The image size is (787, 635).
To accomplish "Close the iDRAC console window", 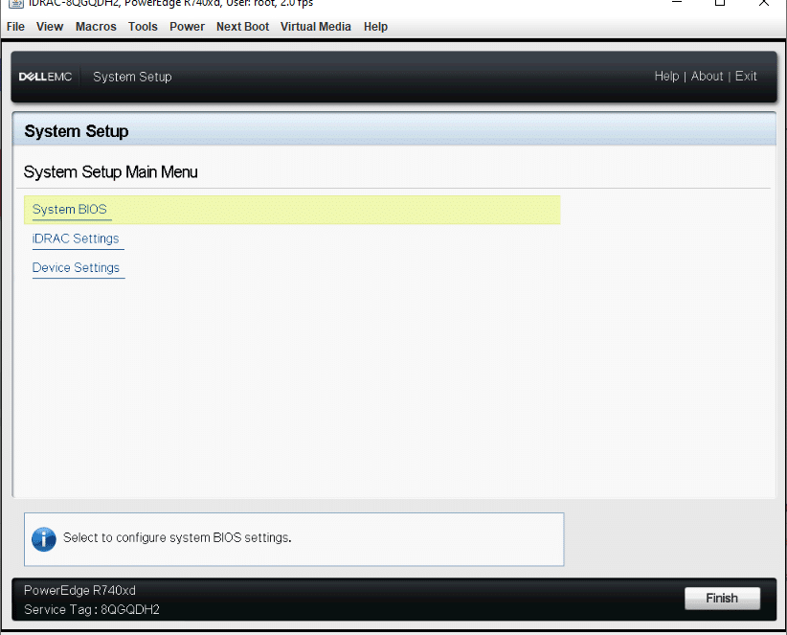I will (x=763, y=3).
